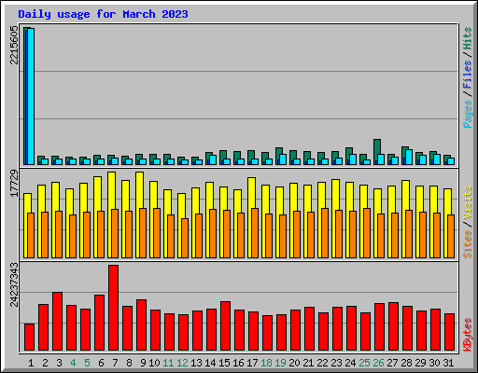Image resolution: width=478 pixels, height=373 pixels.
Task: Click the x-axis day label 10
Action: pyautogui.click(x=154, y=363)
